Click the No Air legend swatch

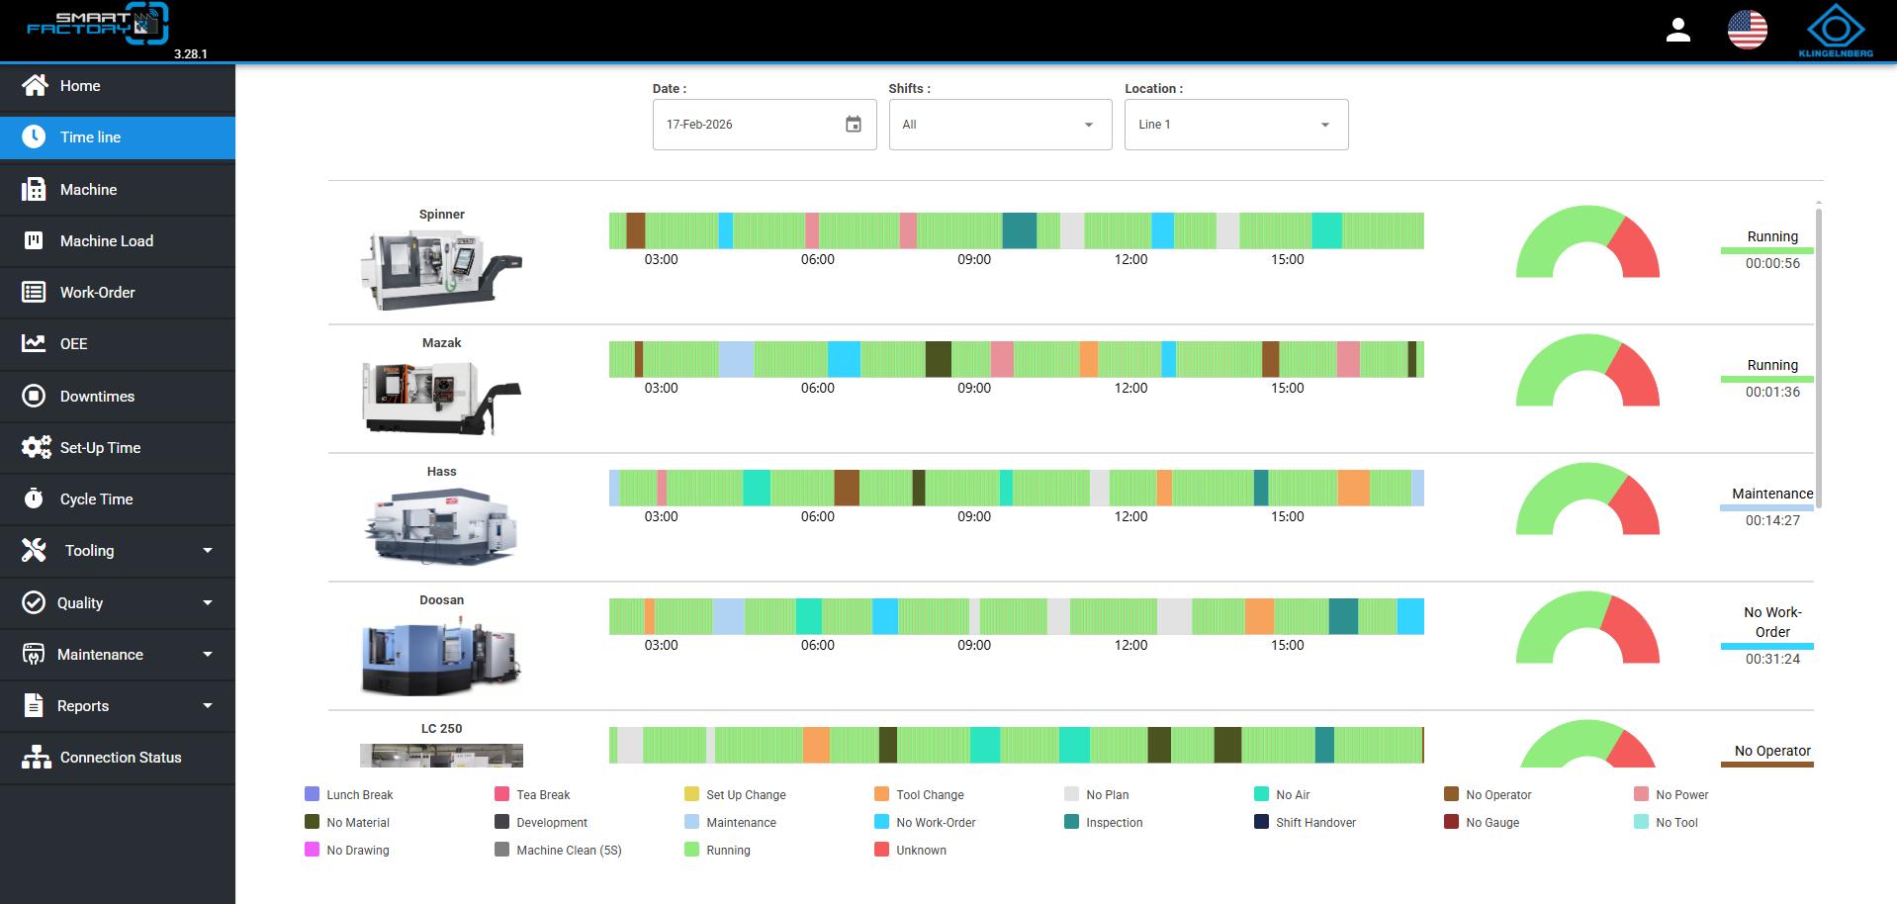pyautogui.click(x=1261, y=794)
